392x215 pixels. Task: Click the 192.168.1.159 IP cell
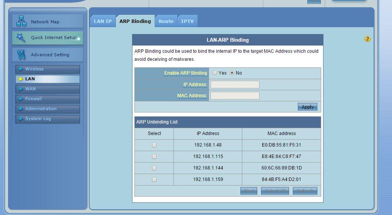208,179
